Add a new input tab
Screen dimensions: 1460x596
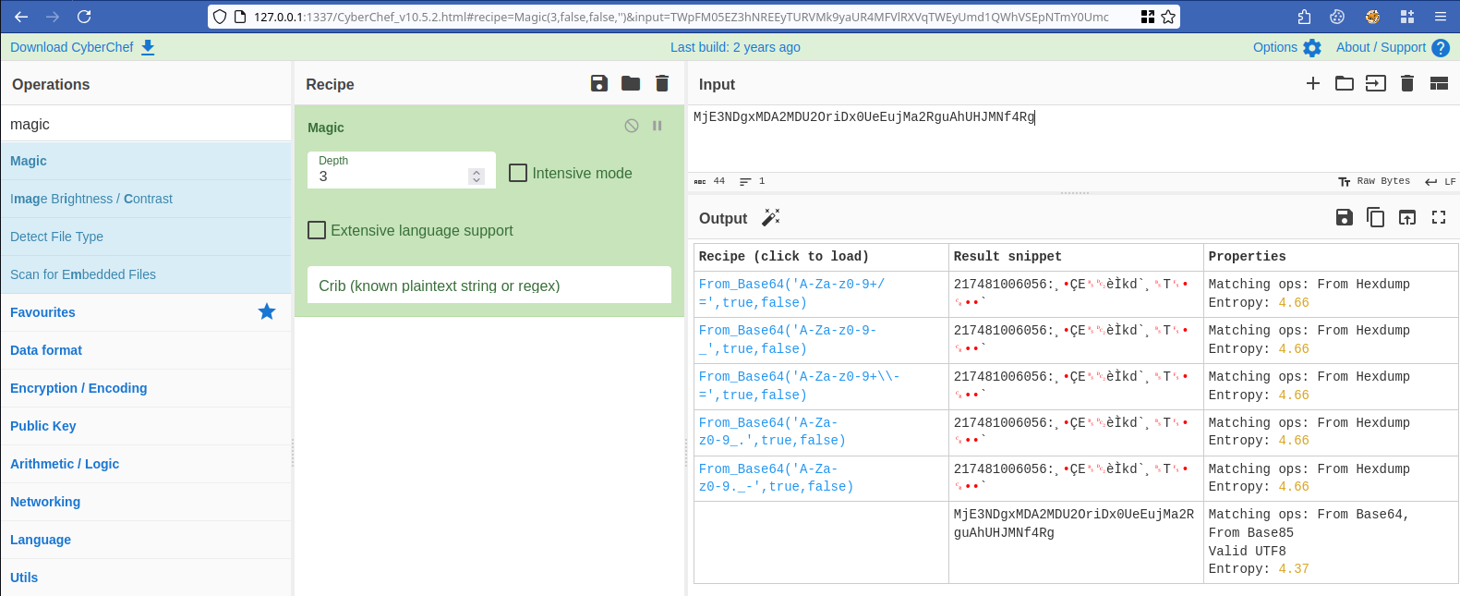click(x=1313, y=83)
